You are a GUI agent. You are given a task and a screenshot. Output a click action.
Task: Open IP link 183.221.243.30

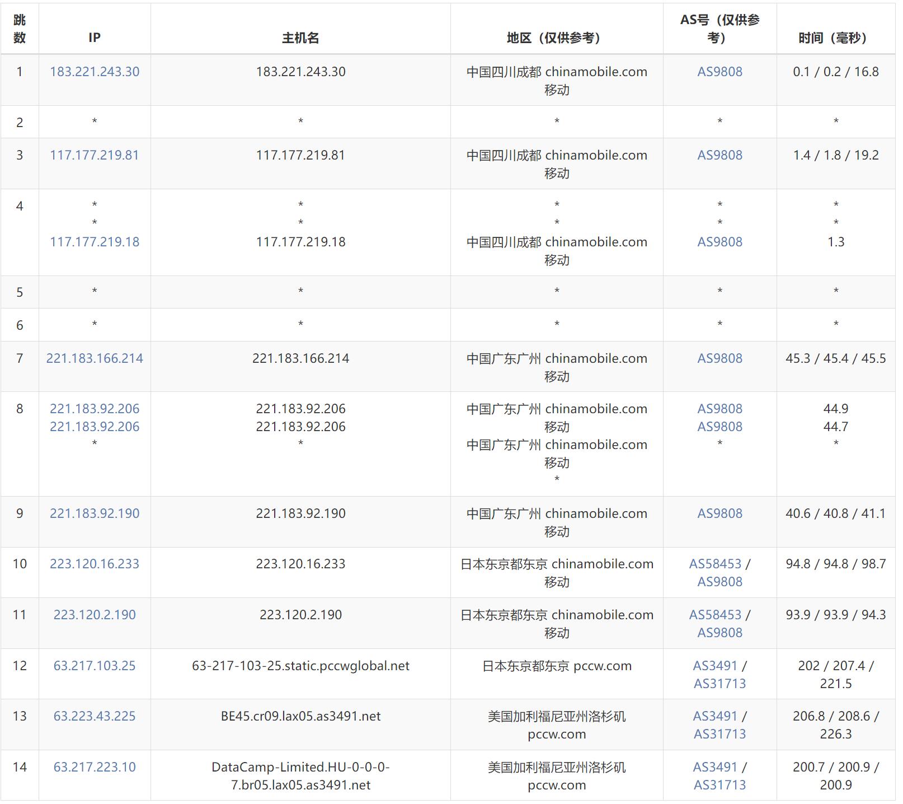(x=95, y=72)
